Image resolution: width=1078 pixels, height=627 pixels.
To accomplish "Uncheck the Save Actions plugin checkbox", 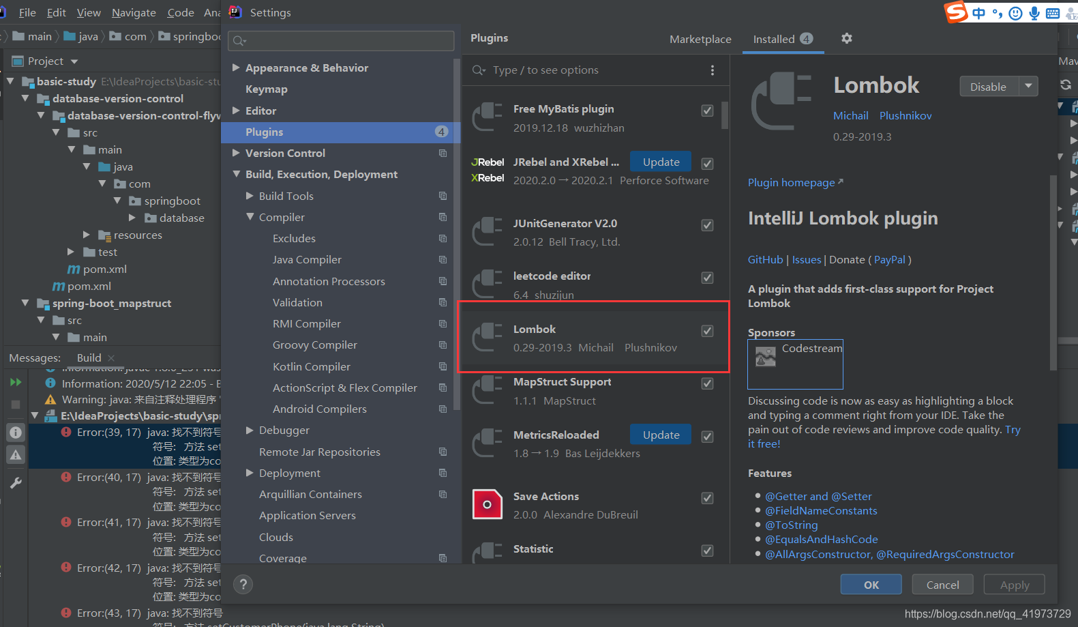I will [708, 498].
